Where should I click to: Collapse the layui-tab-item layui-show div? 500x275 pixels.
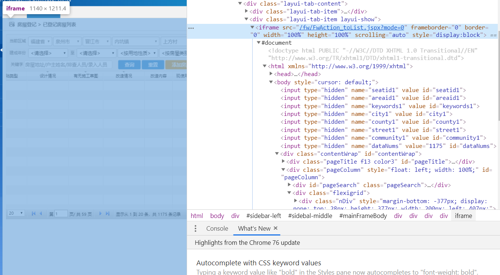pos(246,19)
